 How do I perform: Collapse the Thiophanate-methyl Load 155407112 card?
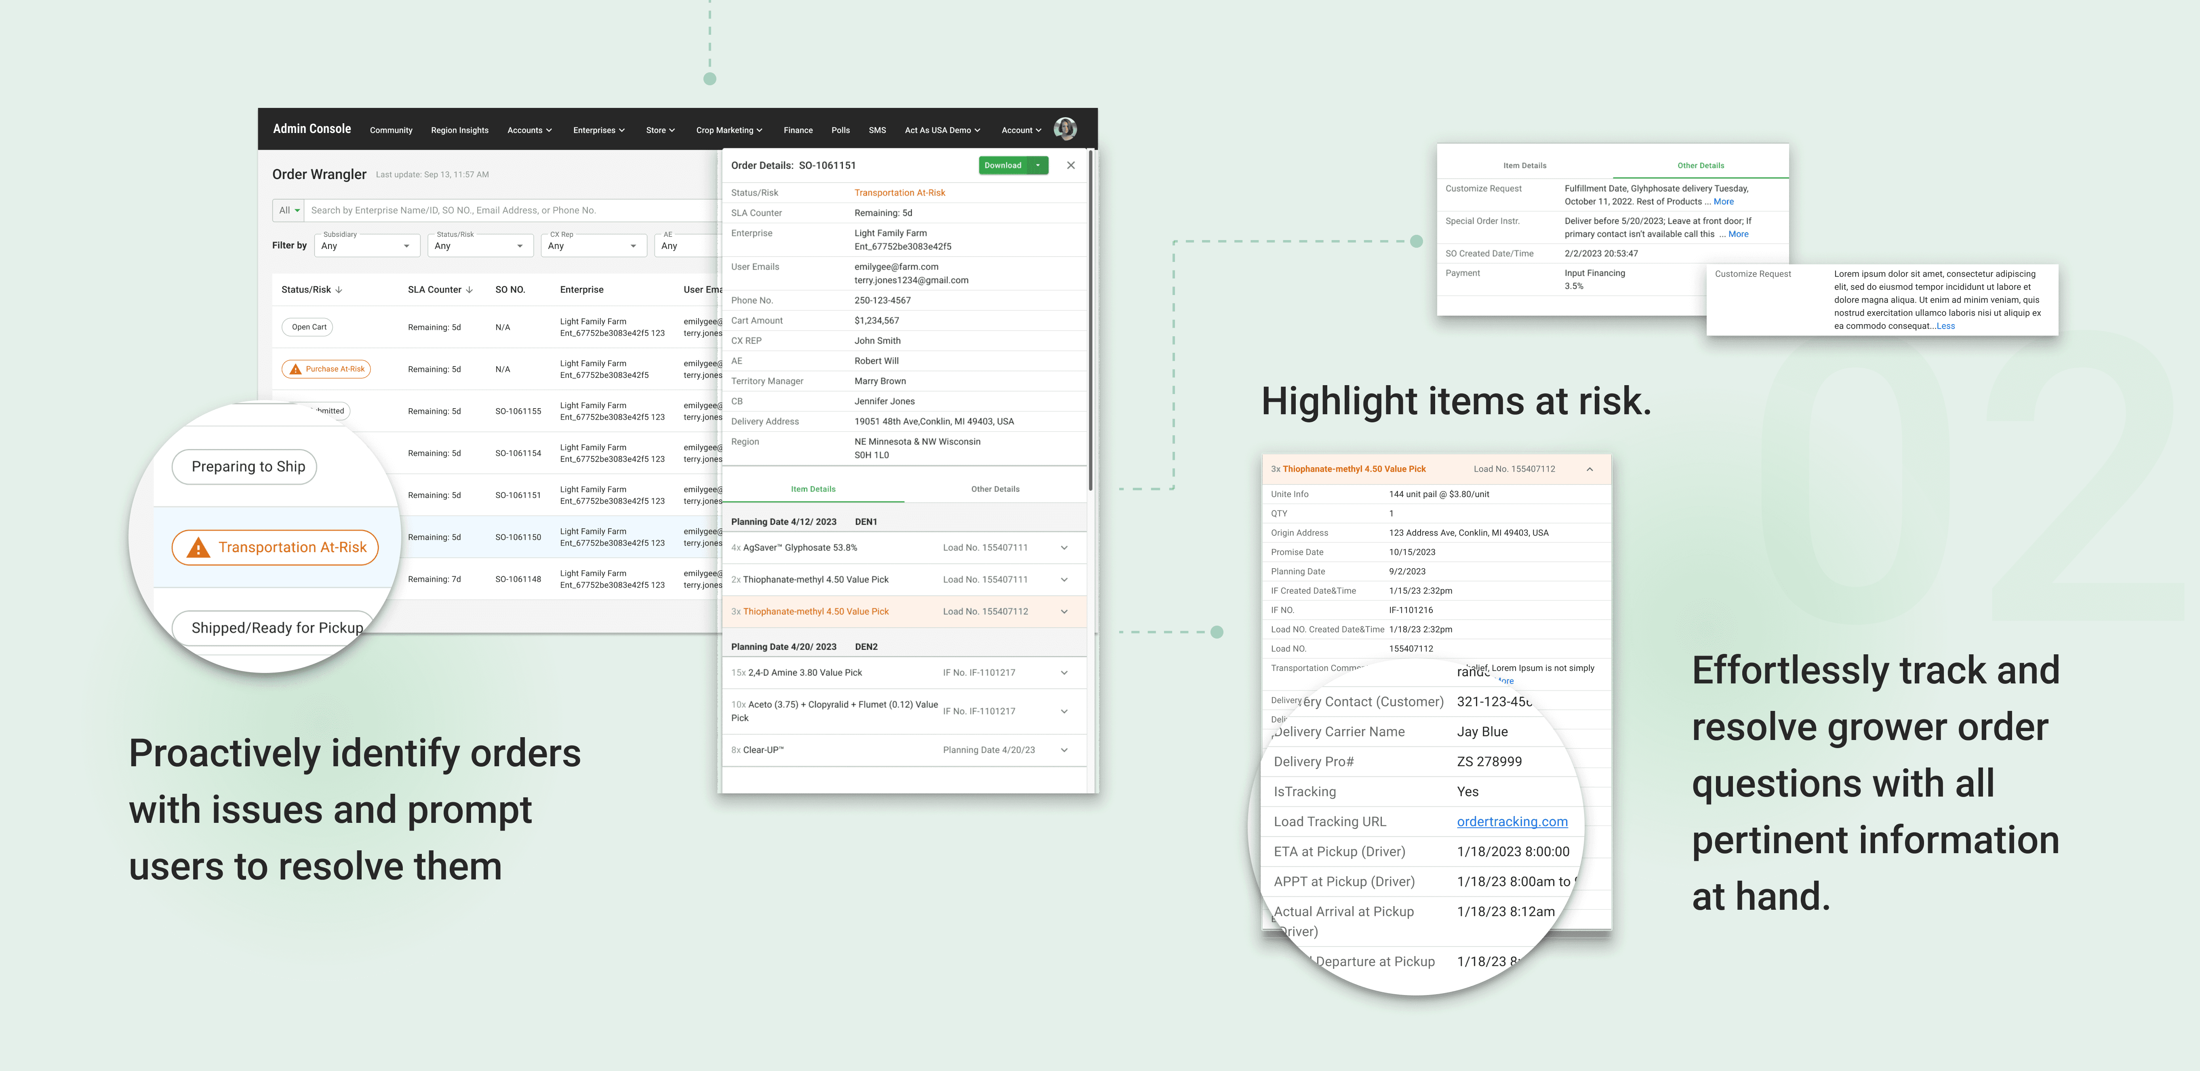point(1589,470)
